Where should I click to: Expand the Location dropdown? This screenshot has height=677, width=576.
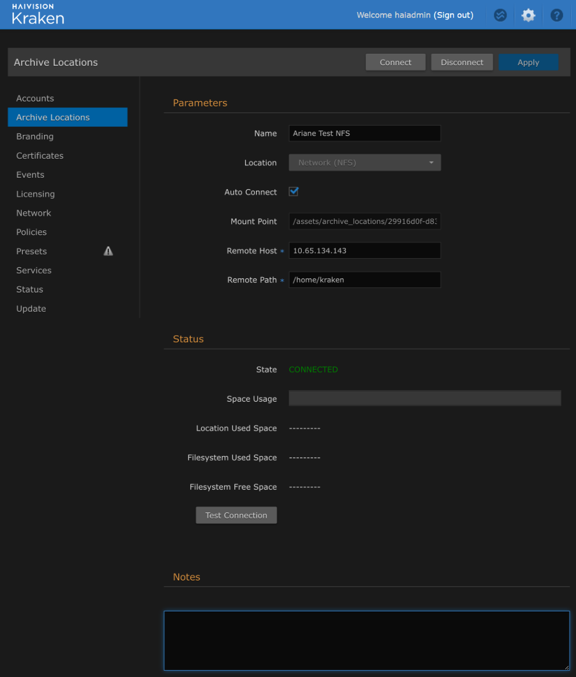(x=365, y=163)
